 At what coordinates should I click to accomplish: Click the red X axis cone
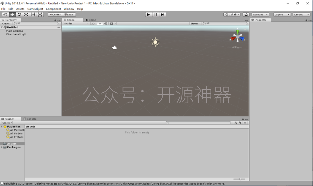[233, 39]
